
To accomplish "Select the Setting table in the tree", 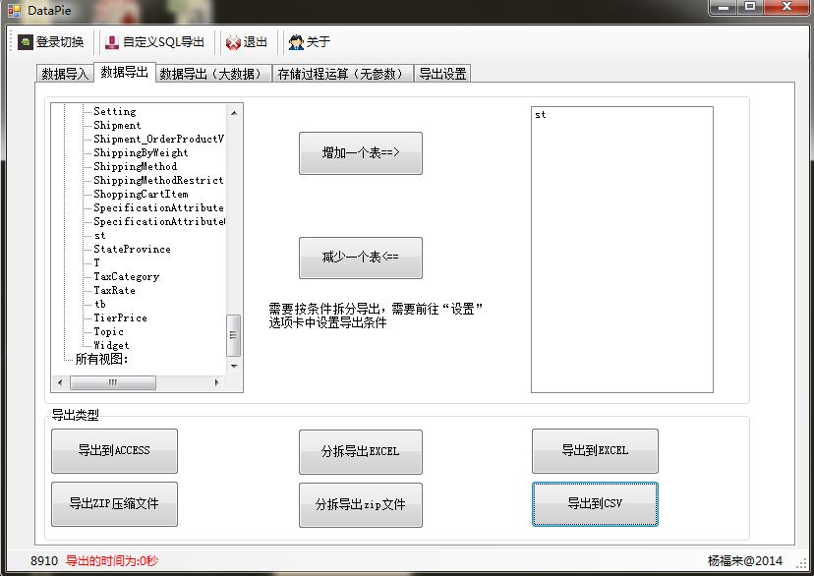I will (x=115, y=112).
